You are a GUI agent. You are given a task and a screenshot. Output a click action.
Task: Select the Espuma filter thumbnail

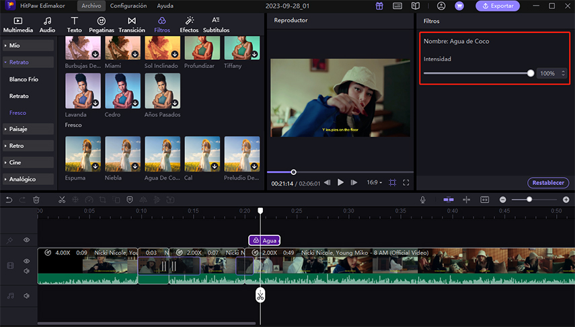click(x=83, y=154)
